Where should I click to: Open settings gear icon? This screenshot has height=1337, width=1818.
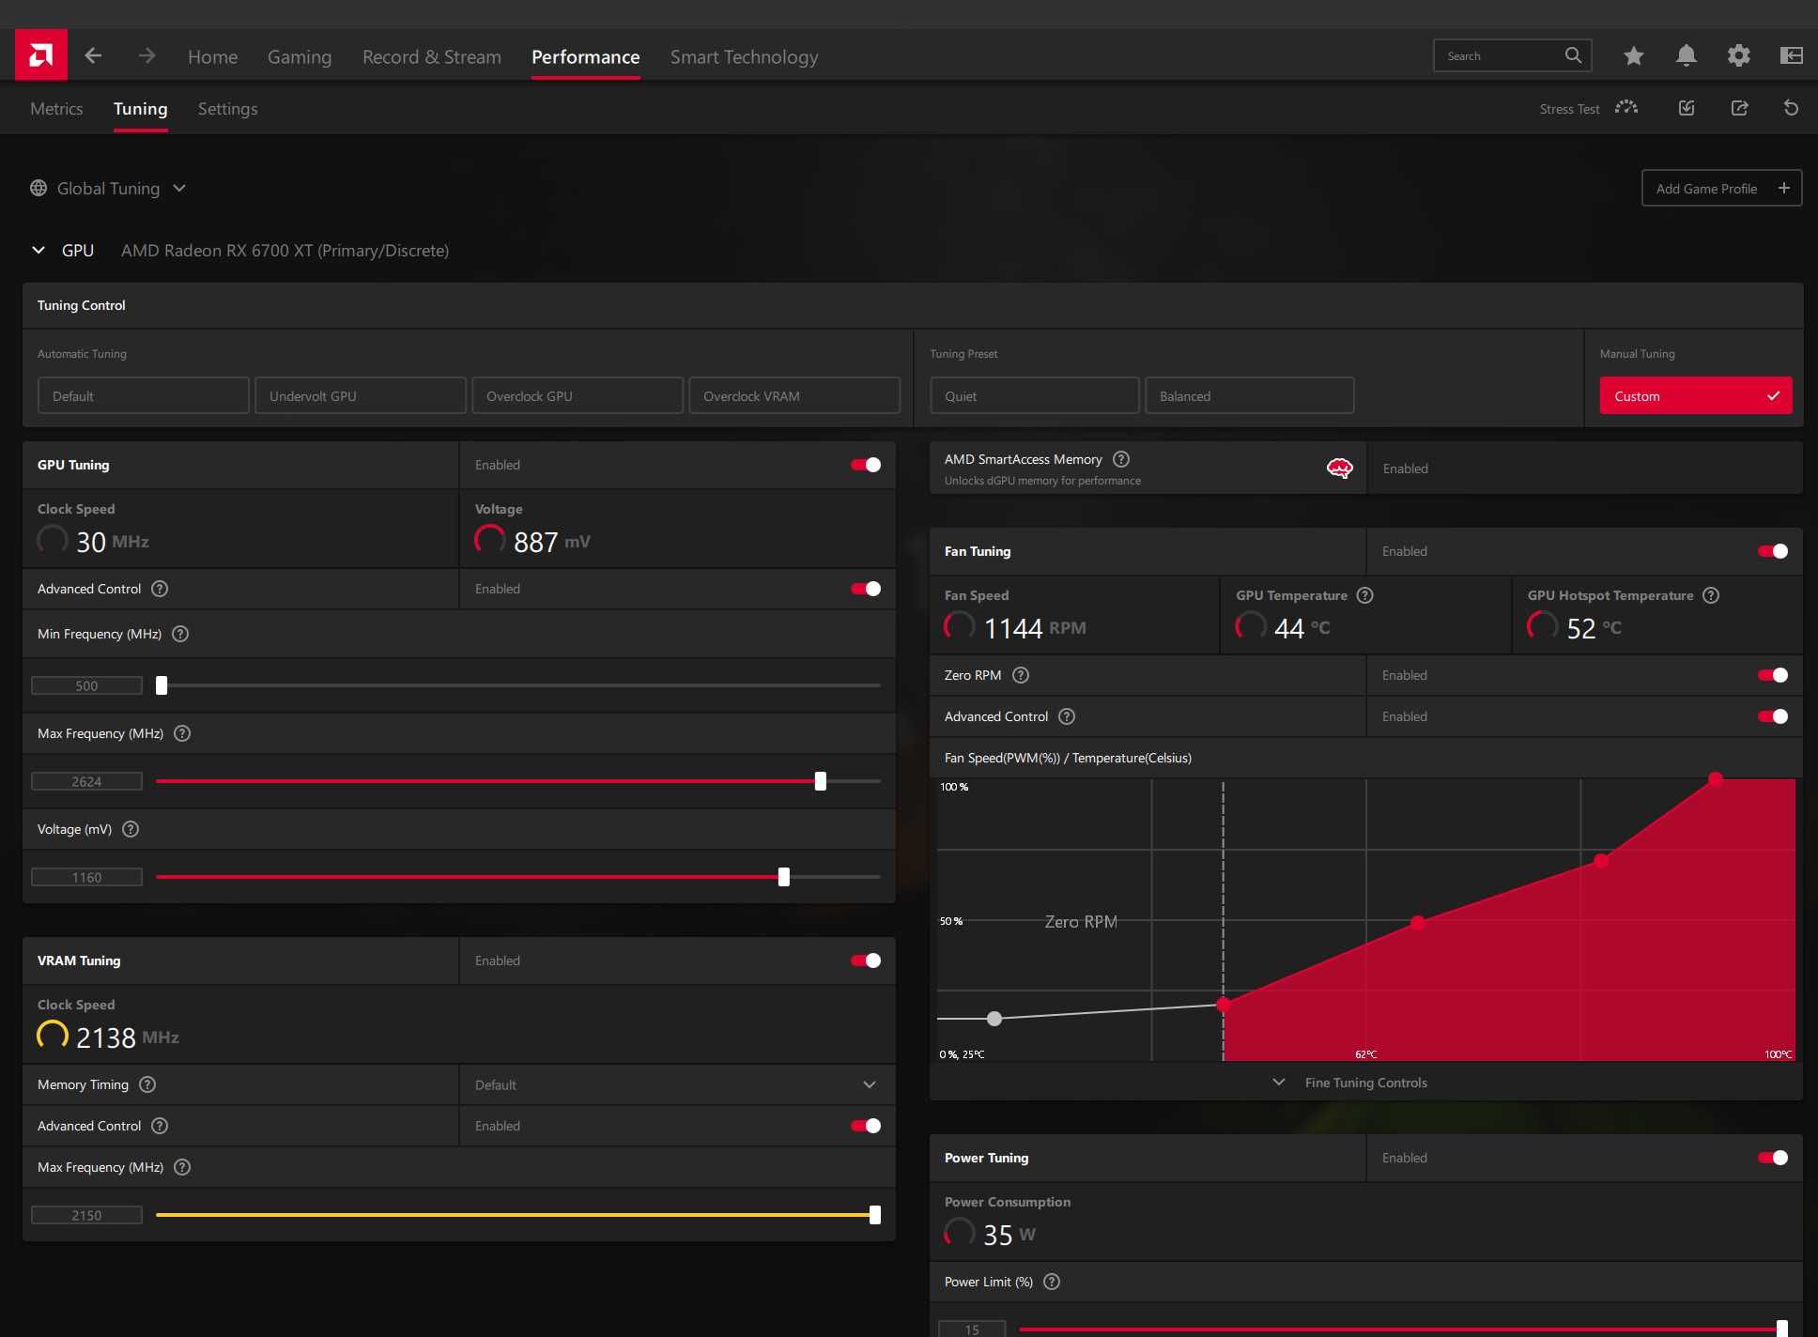click(1739, 55)
